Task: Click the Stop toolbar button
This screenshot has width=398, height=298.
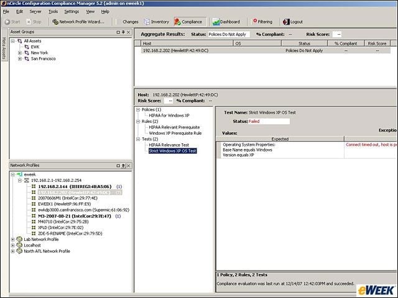Action: 34,22
